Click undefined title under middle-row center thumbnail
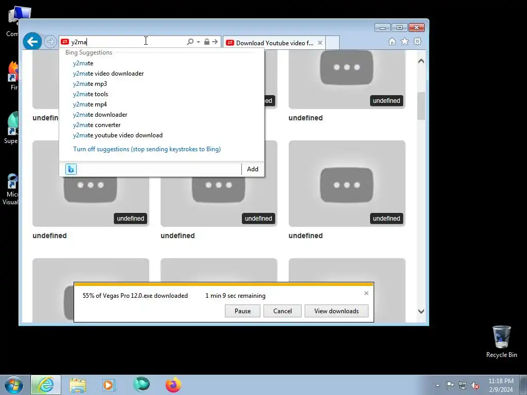This screenshot has width=527, height=395. pyautogui.click(x=178, y=236)
